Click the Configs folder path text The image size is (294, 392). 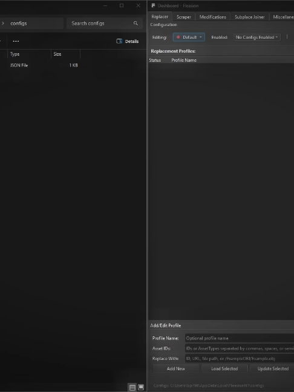click(209, 385)
